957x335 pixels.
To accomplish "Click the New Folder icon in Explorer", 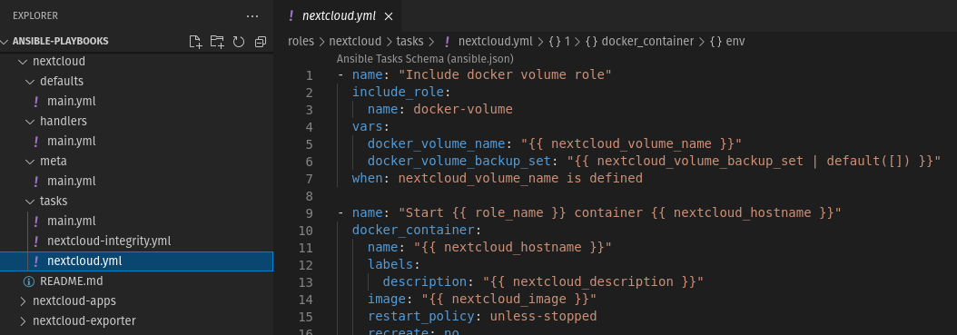I will point(217,42).
